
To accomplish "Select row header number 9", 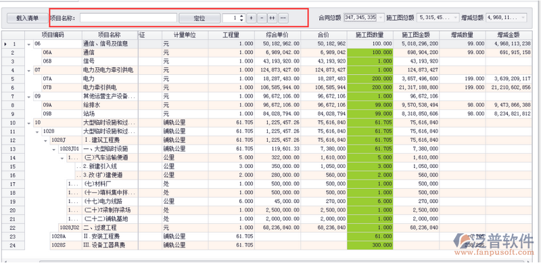I will click(x=13, y=114).
